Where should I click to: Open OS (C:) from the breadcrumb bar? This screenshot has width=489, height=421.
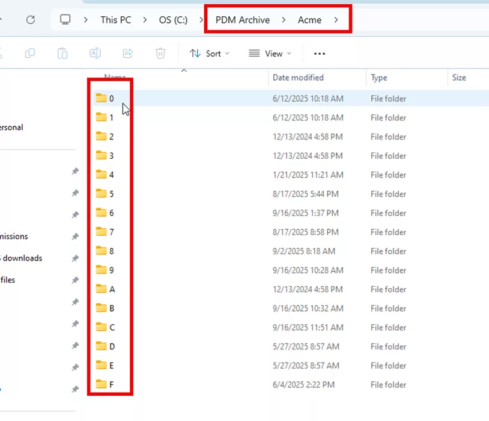pyautogui.click(x=173, y=19)
